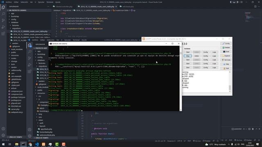Click Go Live in VS Code status bar
The width and height of the screenshot is (262, 147).
(x=238, y=140)
